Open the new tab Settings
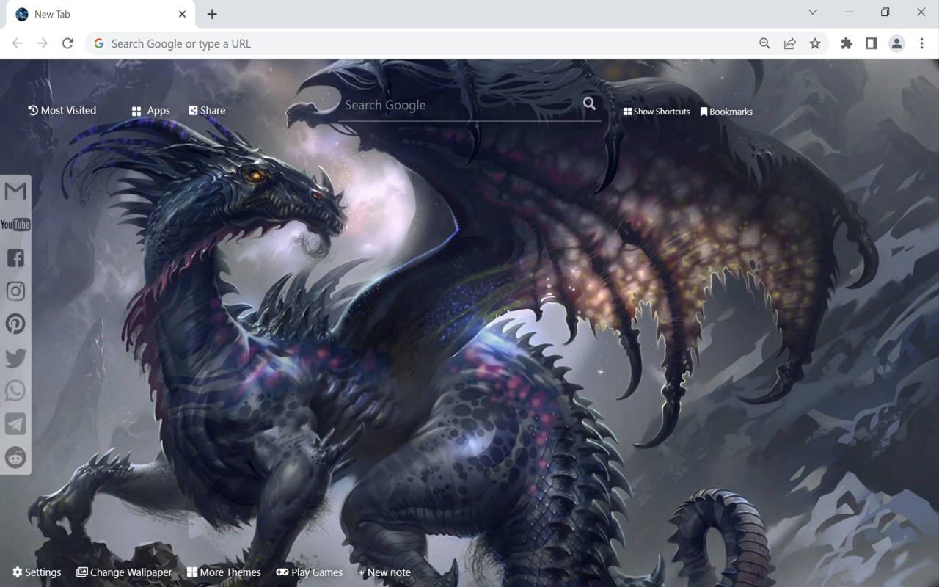The height and width of the screenshot is (587, 939). (x=37, y=572)
